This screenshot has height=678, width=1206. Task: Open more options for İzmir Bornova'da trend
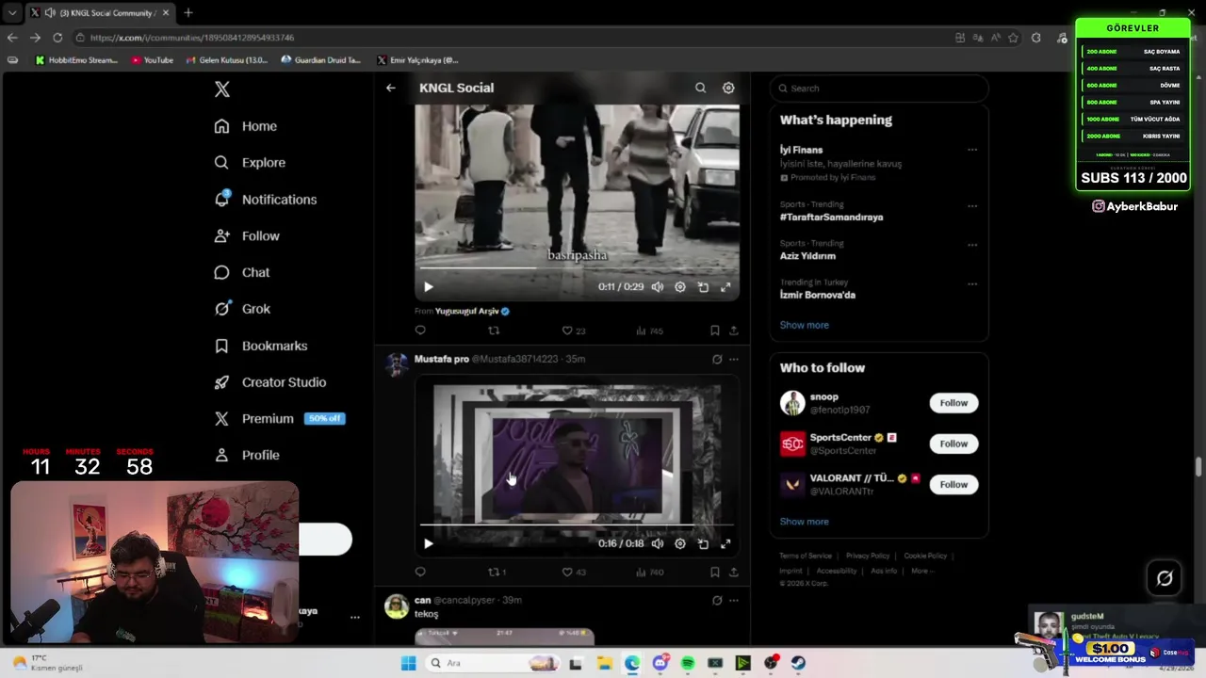click(972, 283)
